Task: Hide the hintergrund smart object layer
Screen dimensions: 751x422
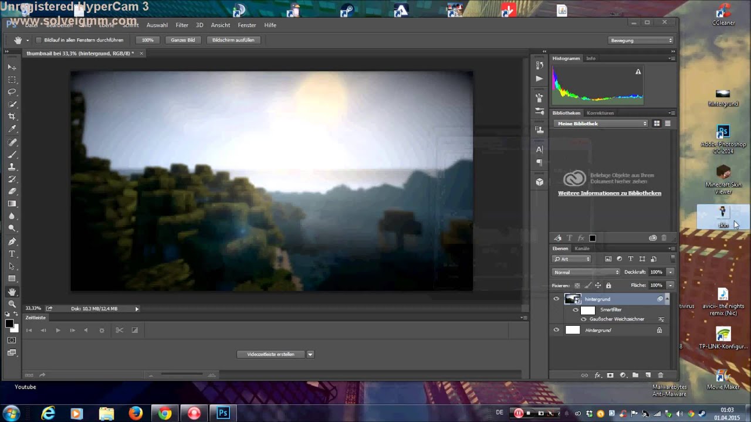Action: (556, 299)
